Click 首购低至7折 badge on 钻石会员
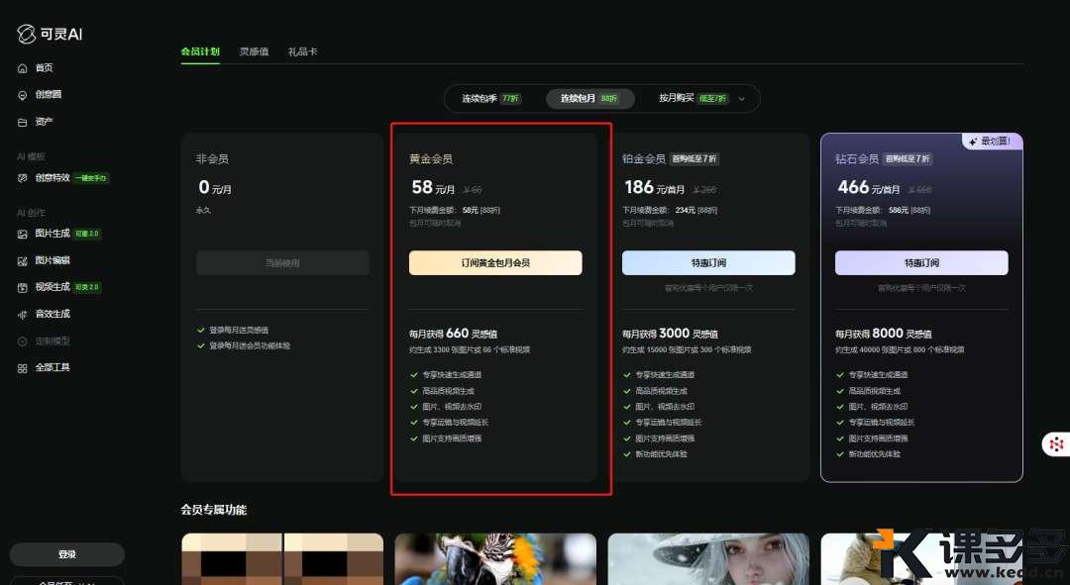The width and height of the screenshot is (1070, 585). pos(908,158)
